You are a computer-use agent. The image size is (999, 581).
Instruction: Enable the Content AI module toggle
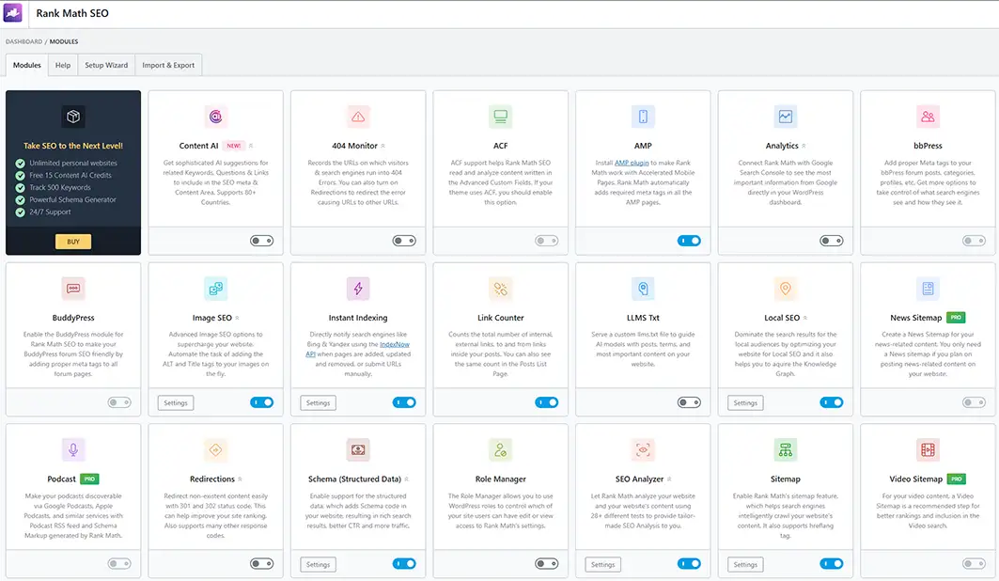pos(262,241)
